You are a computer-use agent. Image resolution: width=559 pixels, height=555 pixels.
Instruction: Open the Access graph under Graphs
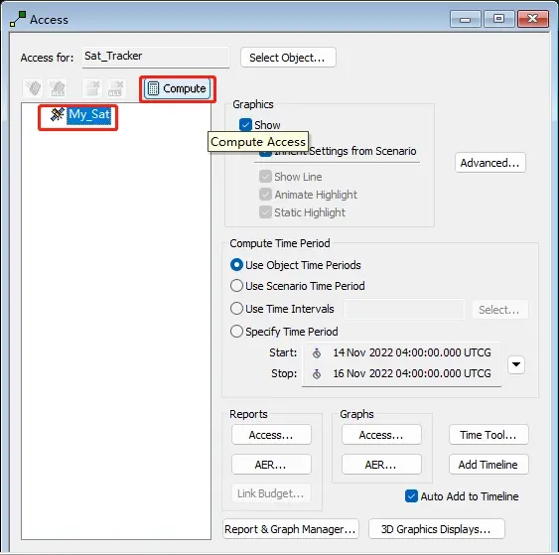tap(381, 435)
